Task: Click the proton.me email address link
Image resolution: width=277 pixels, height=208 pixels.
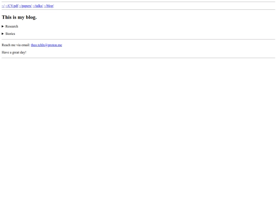Action: [47, 45]
